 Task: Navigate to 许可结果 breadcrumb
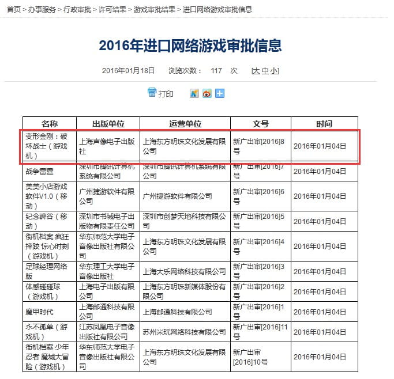[x=112, y=10]
